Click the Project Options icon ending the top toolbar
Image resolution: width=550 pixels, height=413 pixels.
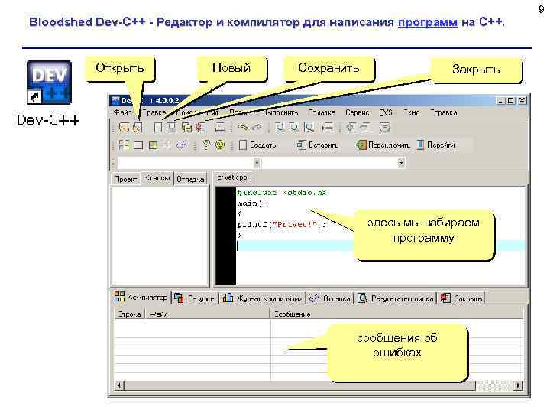(385, 128)
